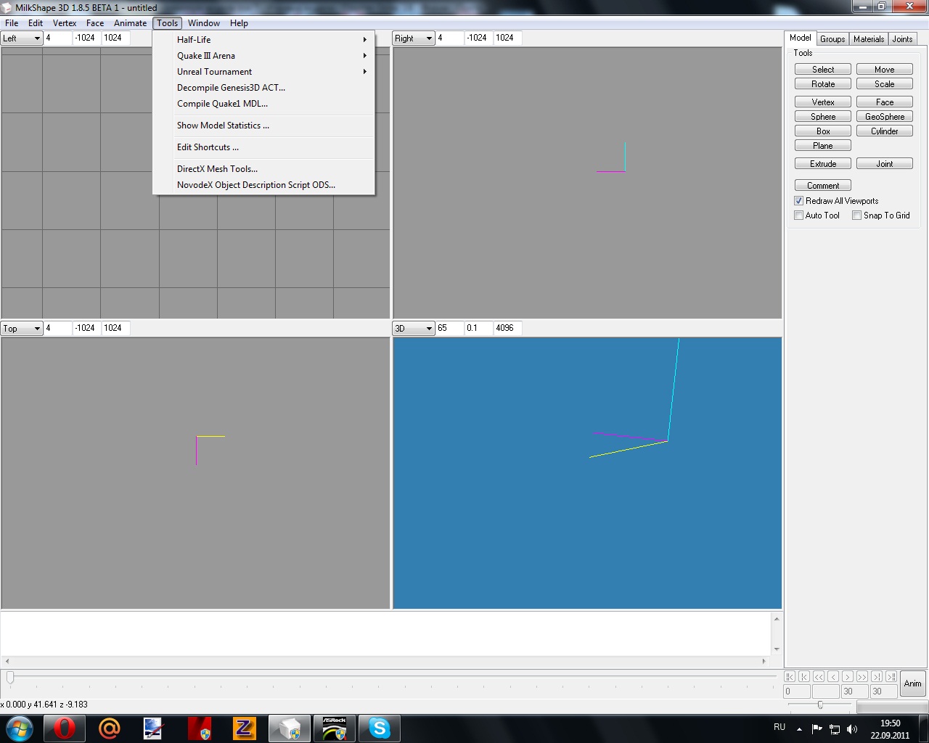Choose Show Model Statistics menu item
This screenshot has width=929, height=743.
[264, 126]
